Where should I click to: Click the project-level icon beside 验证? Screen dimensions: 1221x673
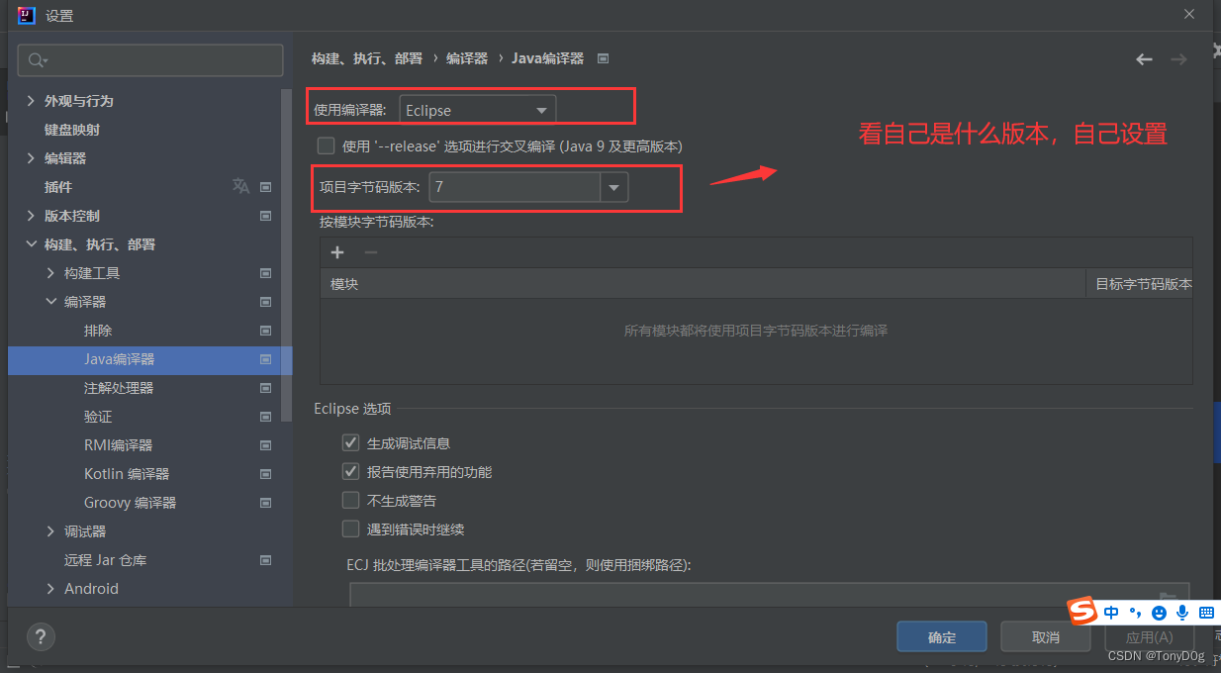265,417
